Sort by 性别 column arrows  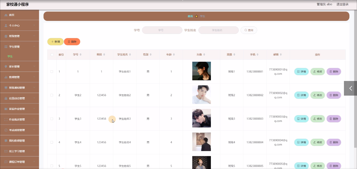coord(151,55)
